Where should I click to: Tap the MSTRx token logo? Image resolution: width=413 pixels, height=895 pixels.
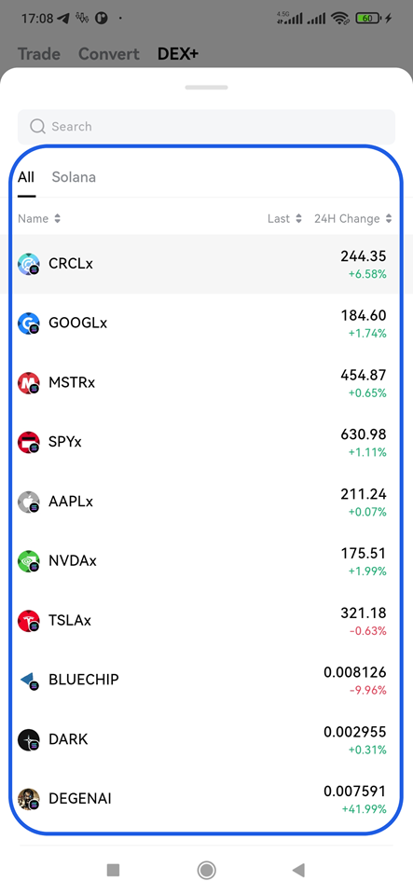coord(29,383)
